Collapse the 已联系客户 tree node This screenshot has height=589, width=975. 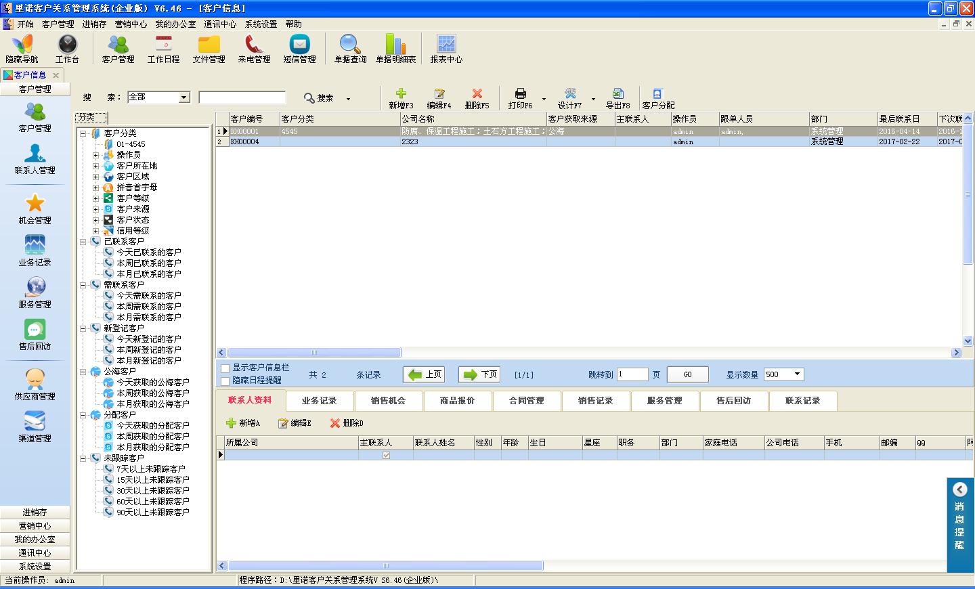pos(83,242)
